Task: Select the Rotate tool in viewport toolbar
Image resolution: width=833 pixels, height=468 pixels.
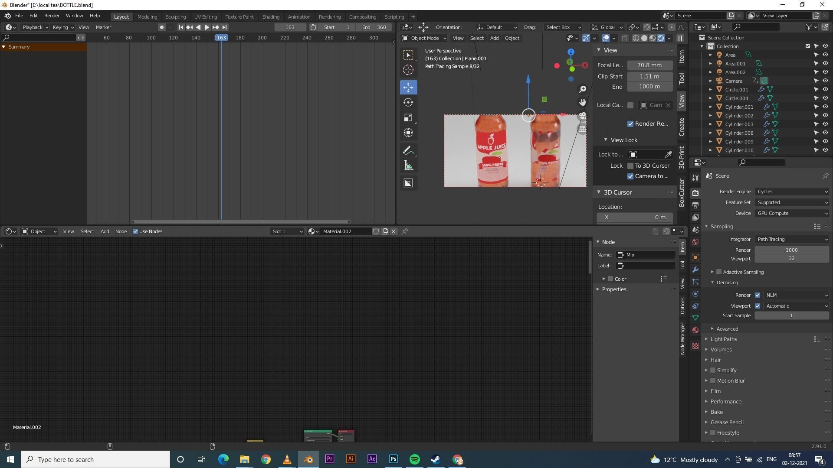Action: tap(408, 103)
